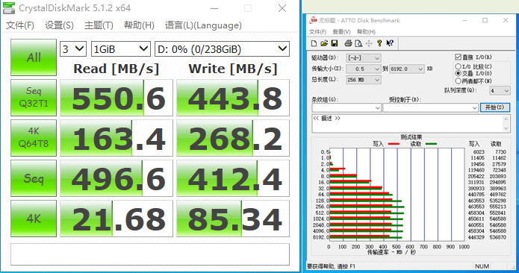Viewport: 519px width, 273px height.
Task: Select the I/O 比较(C) radio button
Action: (458, 66)
